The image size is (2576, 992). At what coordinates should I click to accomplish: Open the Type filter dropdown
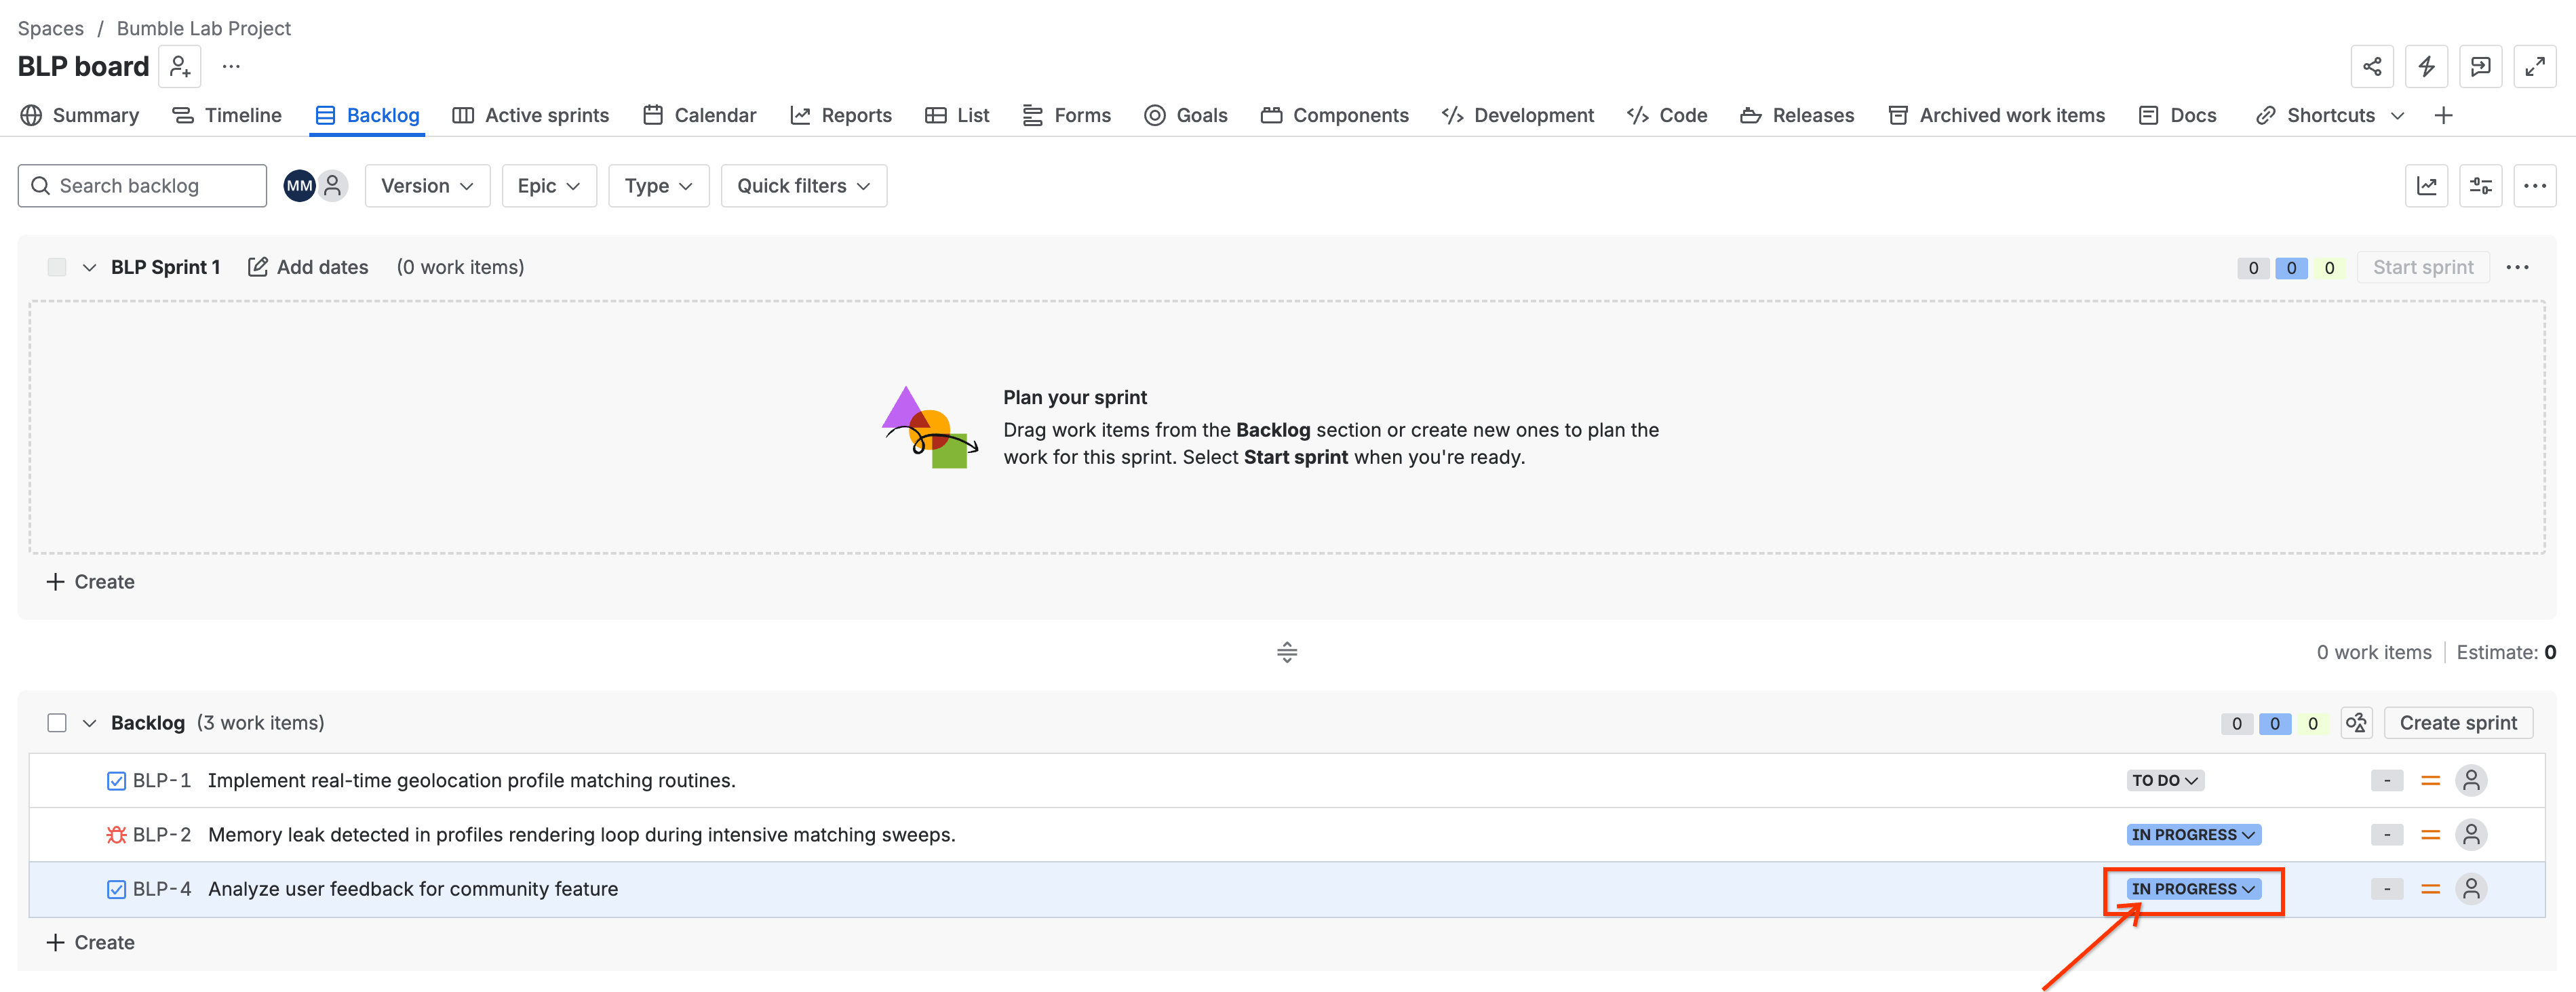(x=658, y=186)
